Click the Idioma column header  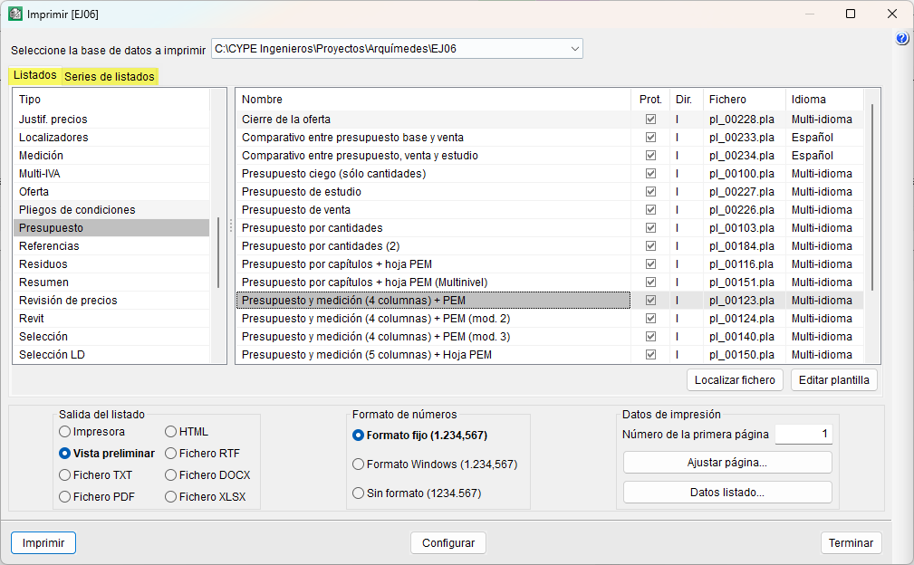824,100
